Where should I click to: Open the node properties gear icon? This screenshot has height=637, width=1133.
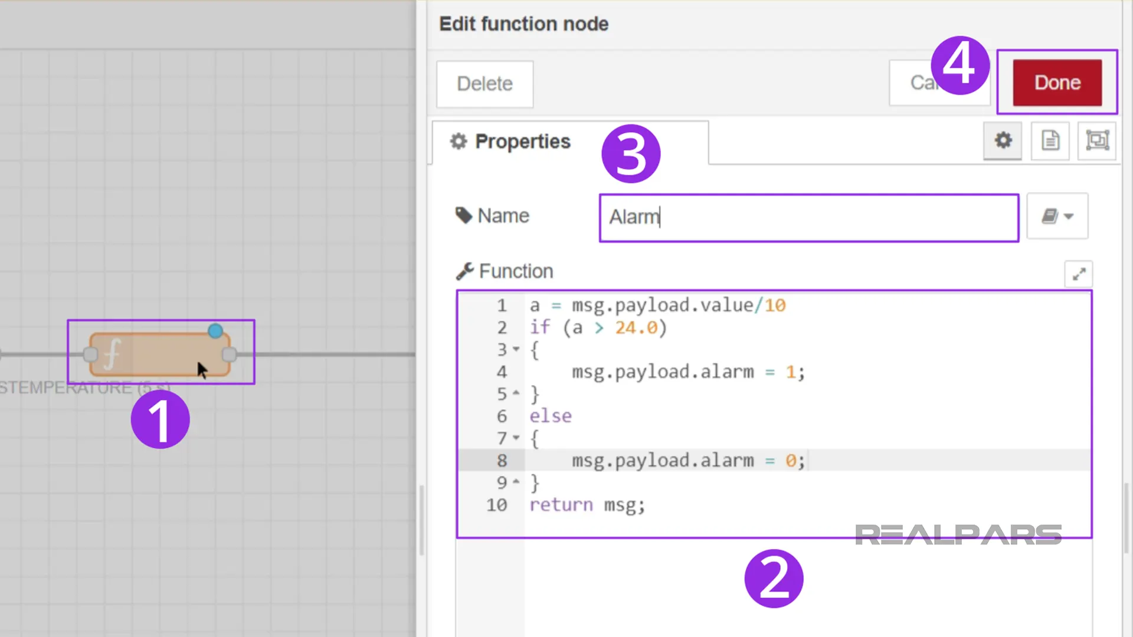pyautogui.click(x=1003, y=140)
